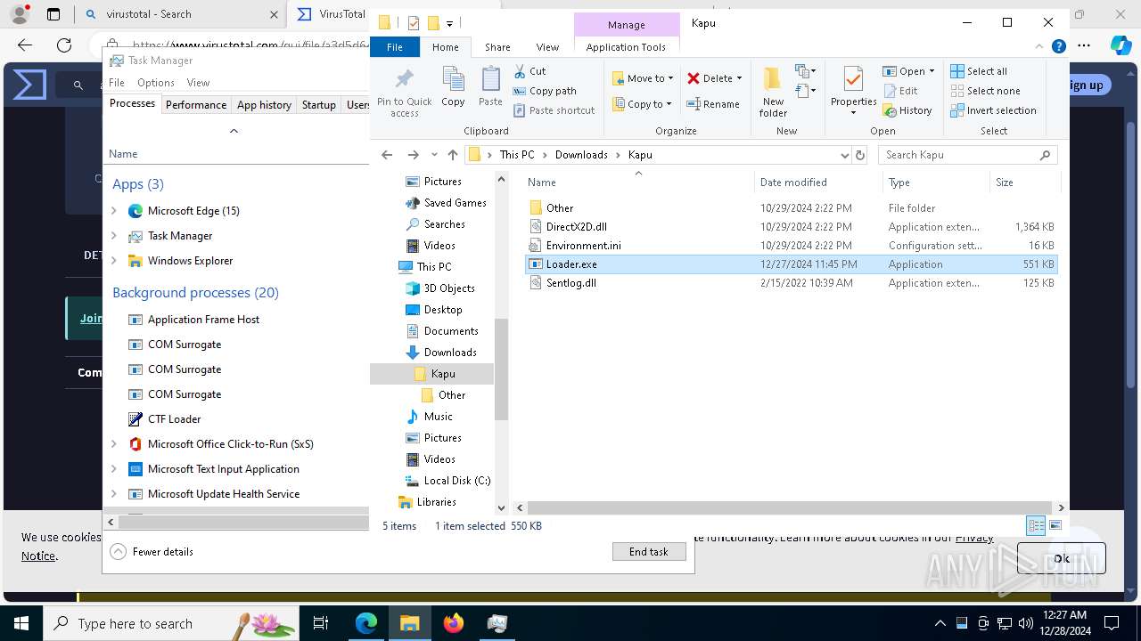This screenshot has width=1141, height=641.
Task: Open the Options menu in Task Manager
Action: (156, 83)
